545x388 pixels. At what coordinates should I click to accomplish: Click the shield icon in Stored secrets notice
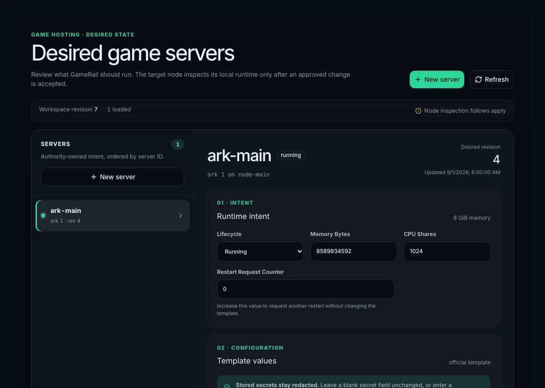(227, 386)
